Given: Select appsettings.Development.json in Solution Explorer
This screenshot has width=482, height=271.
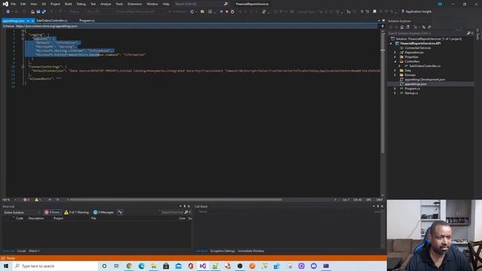Looking at the screenshot, I should coord(425,80).
